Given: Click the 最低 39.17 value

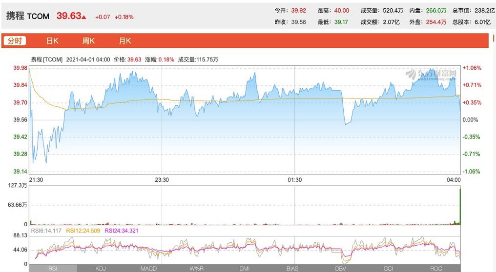Looking at the screenshot, I should (x=341, y=22).
